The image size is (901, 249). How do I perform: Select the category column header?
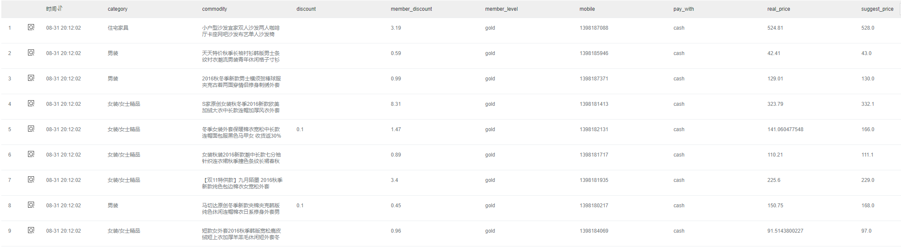coord(118,9)
